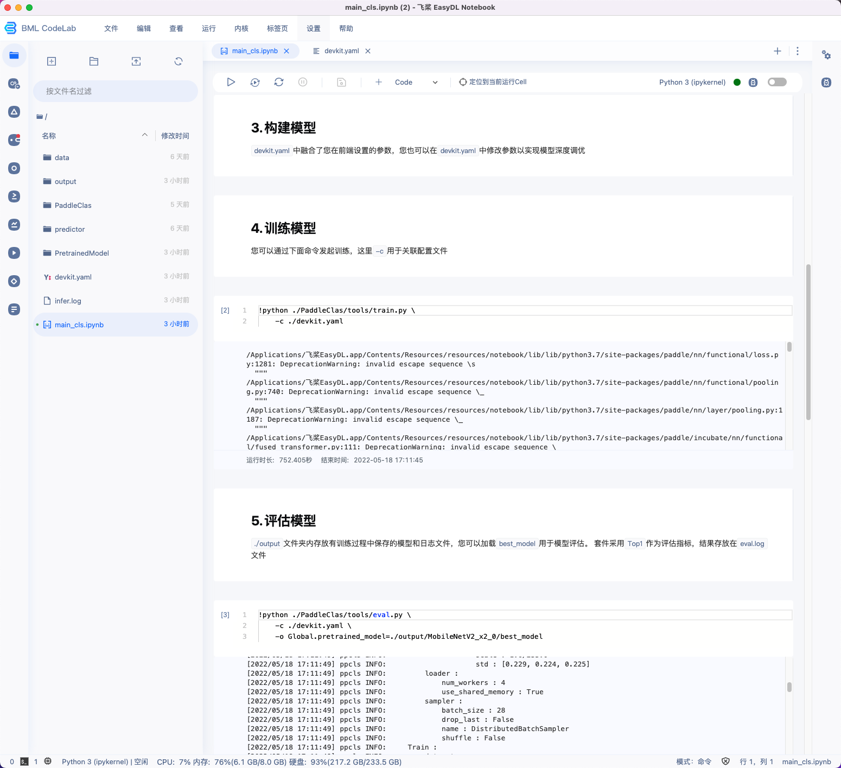
Task: Click the interrupt kernel pause icon
Action: pos(303,82)
